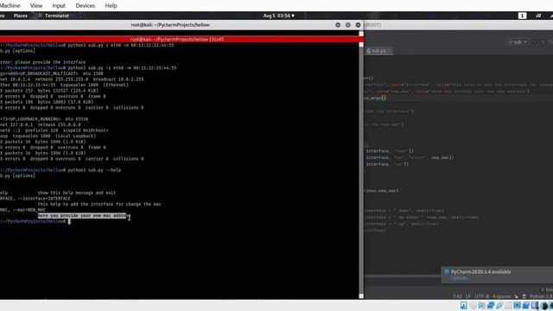553x311 pixels.
Task: Open the VirtualBox Input menu
Action: coord(59,6)
